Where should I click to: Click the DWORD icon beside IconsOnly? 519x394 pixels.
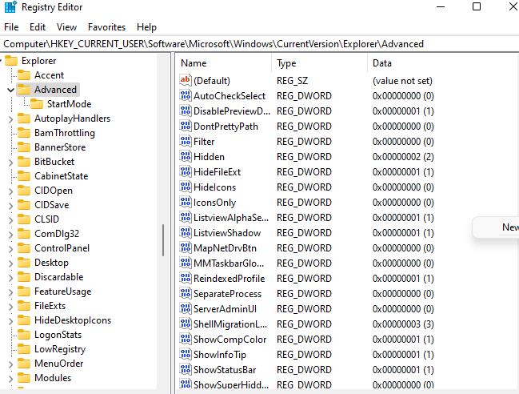(186, 202)
